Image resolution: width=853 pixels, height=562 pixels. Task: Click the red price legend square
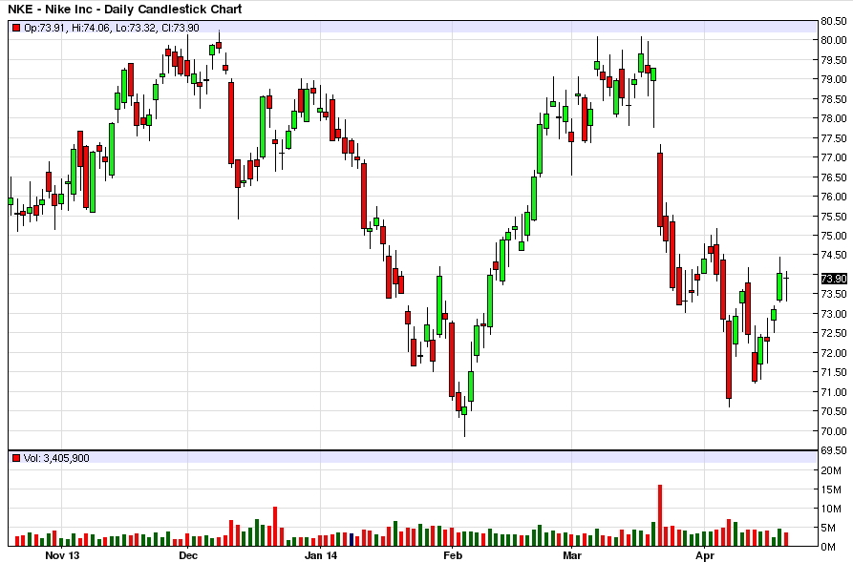tap(16, 28)
